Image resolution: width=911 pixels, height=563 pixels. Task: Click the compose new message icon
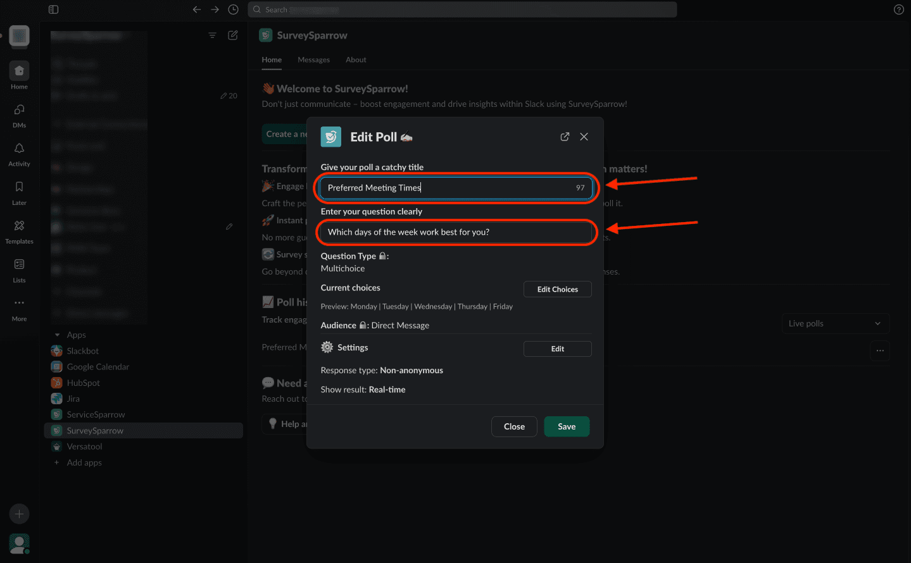click(233, 35)
